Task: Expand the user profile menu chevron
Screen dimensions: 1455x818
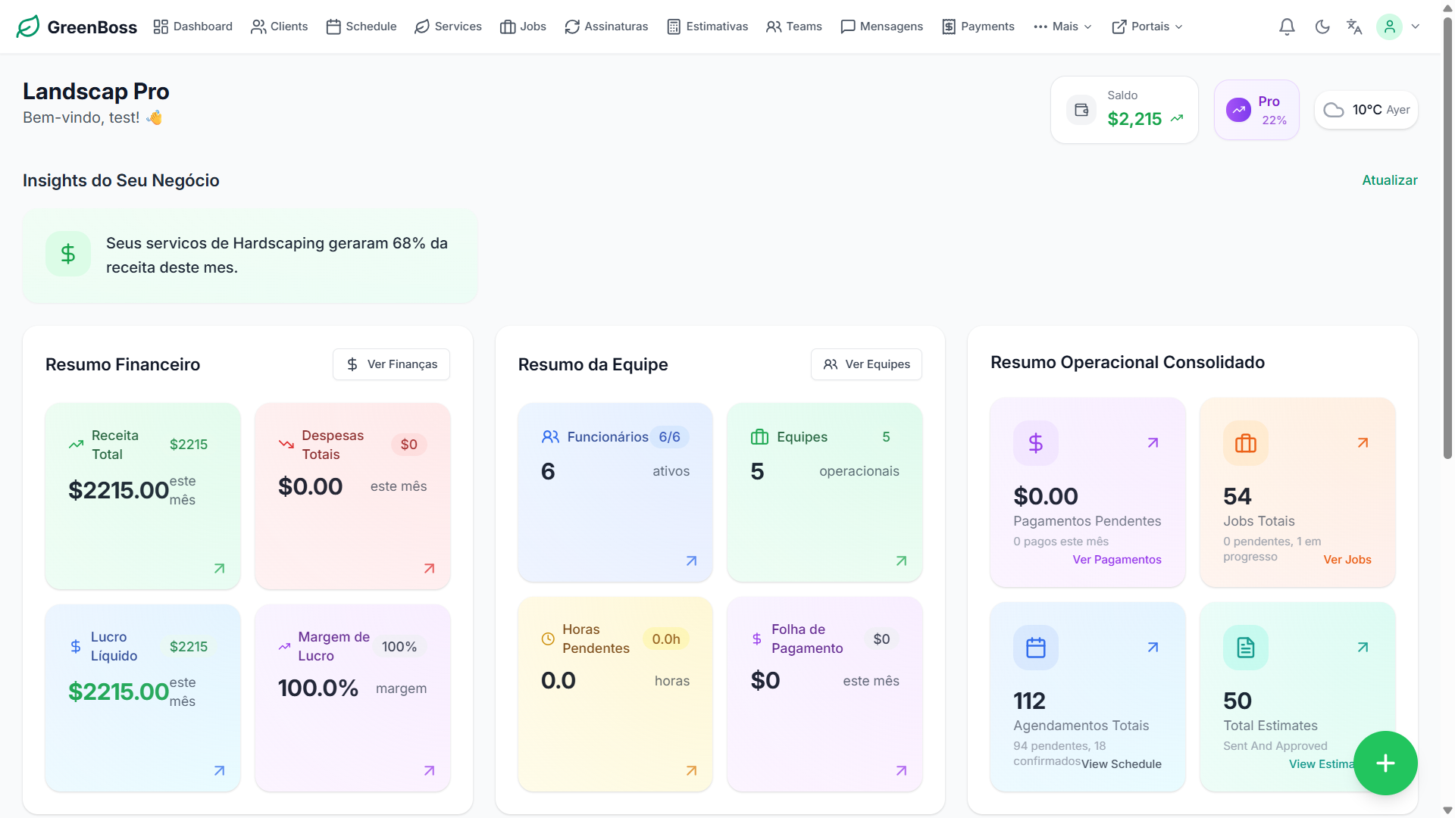Action: 1416,27
